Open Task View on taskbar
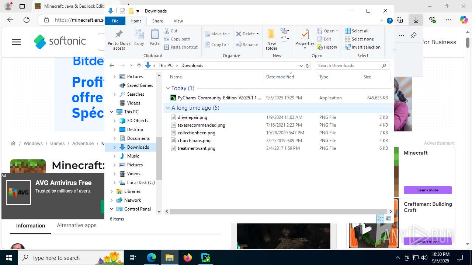The height and width of the screenshot is (265, 472). pyautogui.click(x=133, y=258)
